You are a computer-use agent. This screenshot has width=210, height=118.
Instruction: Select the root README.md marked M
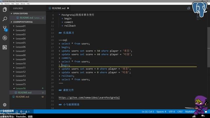point(28,97)
